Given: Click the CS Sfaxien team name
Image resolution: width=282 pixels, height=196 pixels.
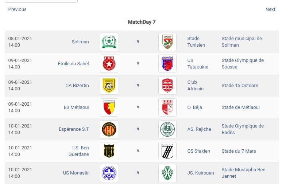Looking at the screenshot, I should pos(198,151).
